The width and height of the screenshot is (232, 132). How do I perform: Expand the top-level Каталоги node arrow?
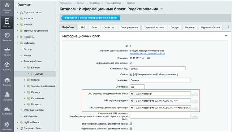(18, 18)
